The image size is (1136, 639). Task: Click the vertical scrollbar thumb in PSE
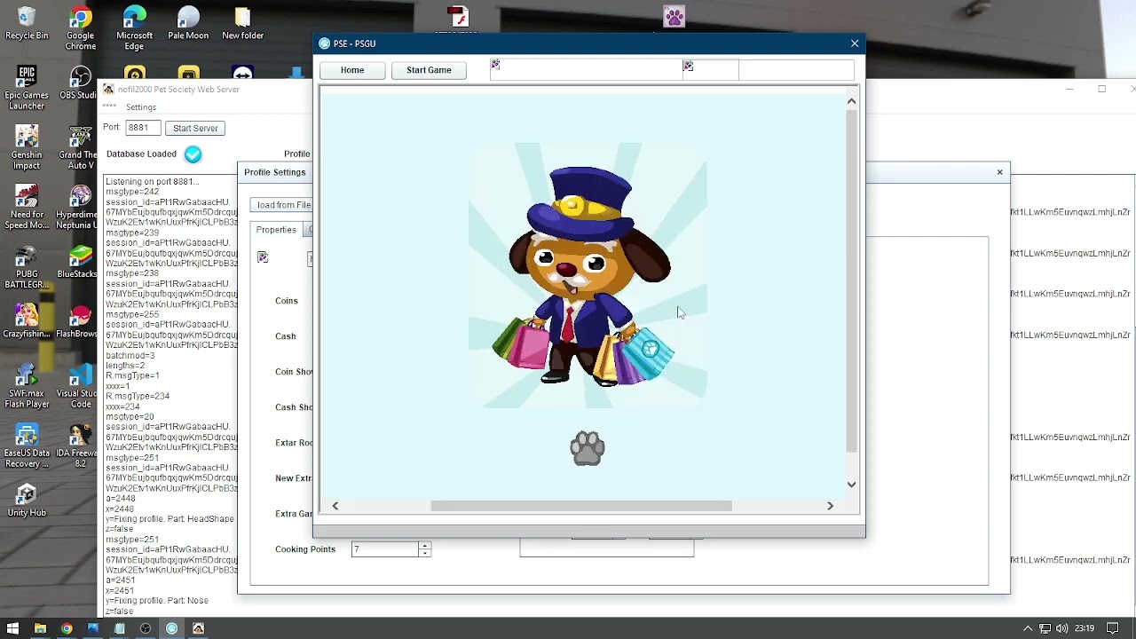852,281
